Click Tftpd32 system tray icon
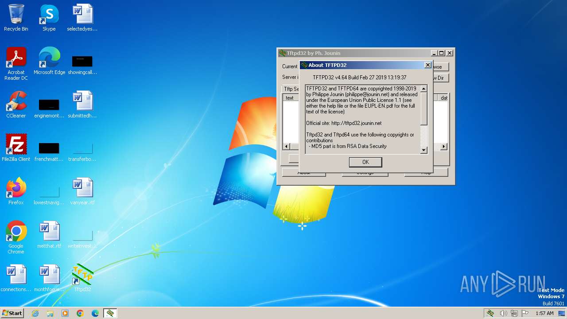 point(490,313)
